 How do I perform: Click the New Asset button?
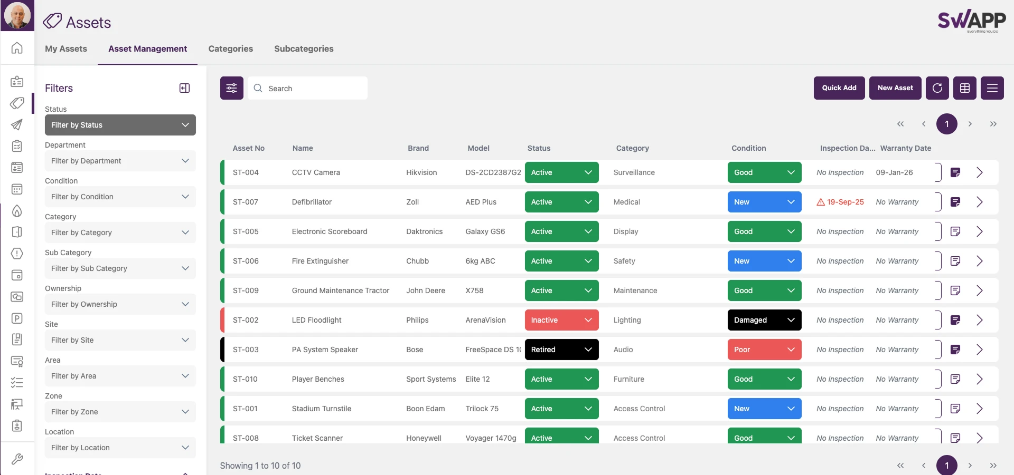point(895,88)
